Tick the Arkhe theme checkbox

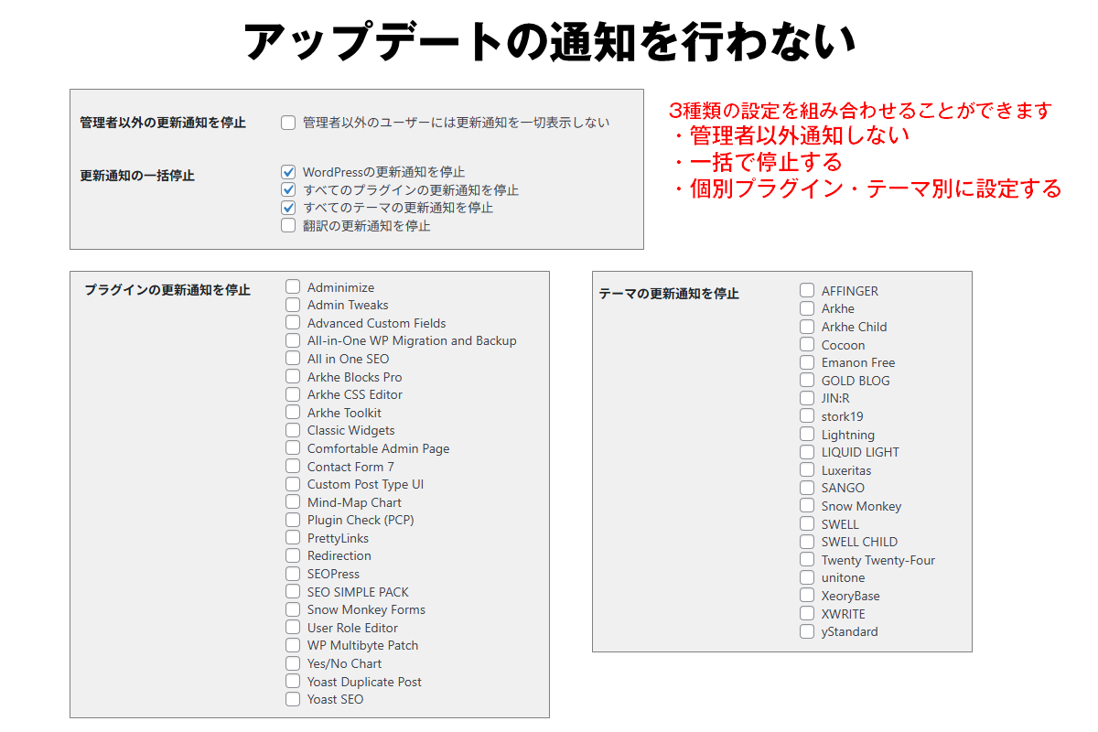(807, 308)
